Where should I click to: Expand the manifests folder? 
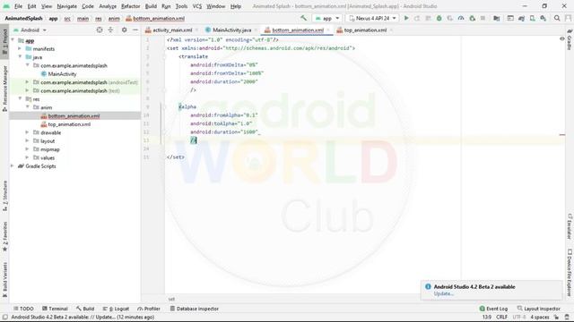[x=20, y=48]
